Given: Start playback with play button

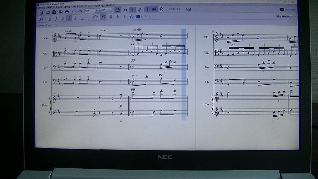Looking at the screenshot, I should 132,10.
